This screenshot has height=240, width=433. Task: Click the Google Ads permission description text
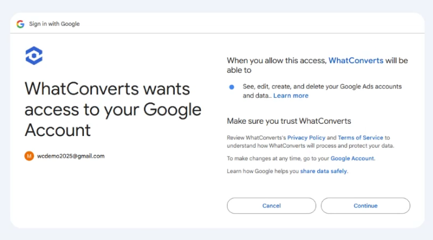click(x=322, y=91)
